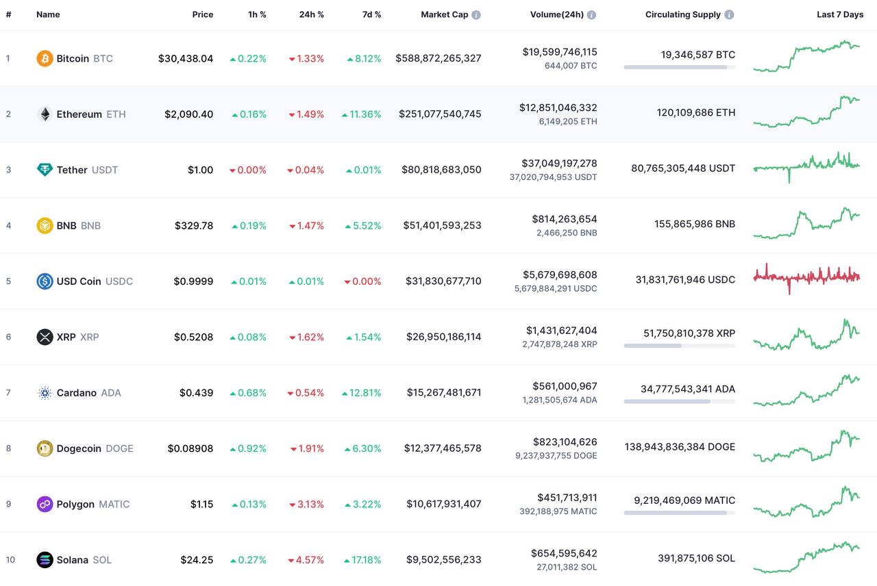Click the Tether logo icon
The height and width of the screenshot is (586, 877).
pos(45,170)
